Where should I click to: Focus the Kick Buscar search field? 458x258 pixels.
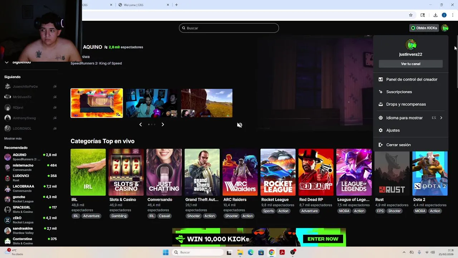point(229,28)
